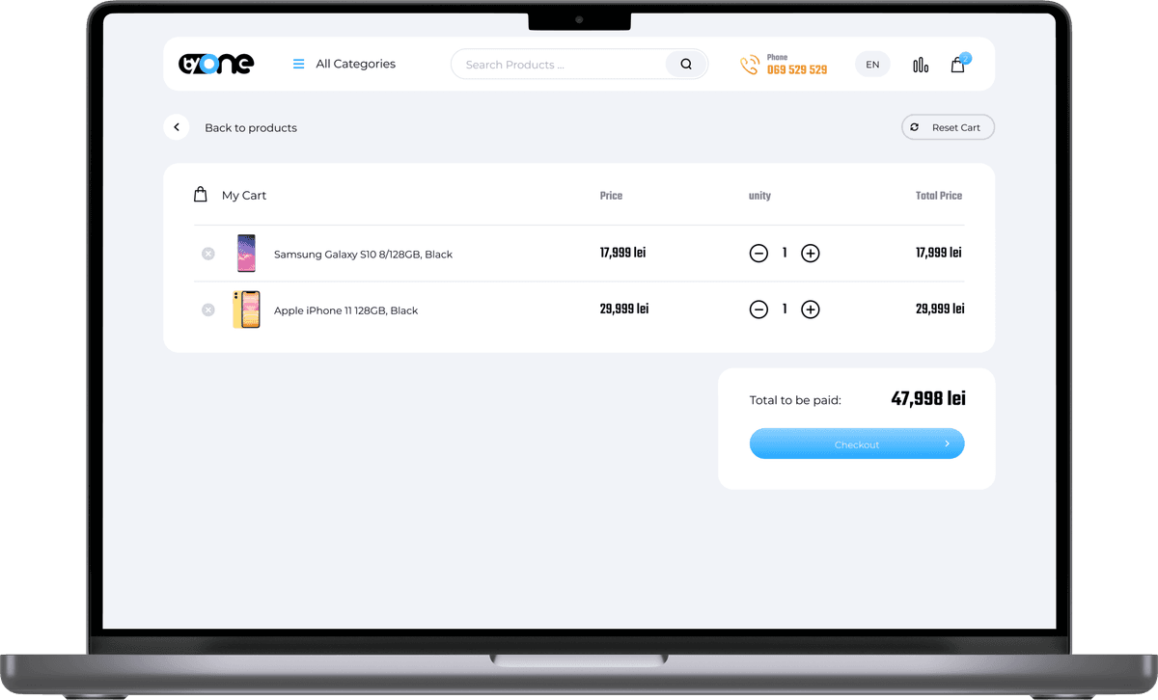Click the search magnifier button
1158x700 pixels.
[686, 65]
